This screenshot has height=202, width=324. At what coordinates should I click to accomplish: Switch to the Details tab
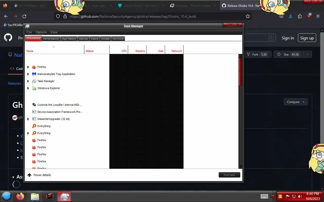(105, 39)
